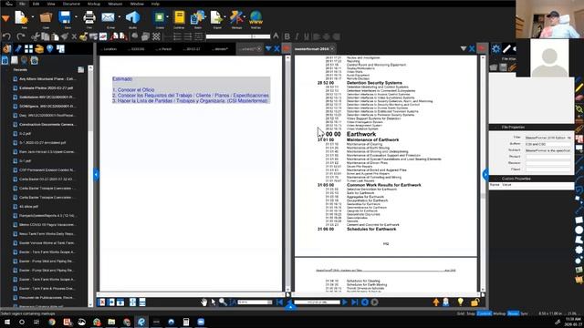This screenshot has height=328, width=584.
Task: Open the Studio icon in the toolbar
Action: pyautogui.click(x=132, y=17)
